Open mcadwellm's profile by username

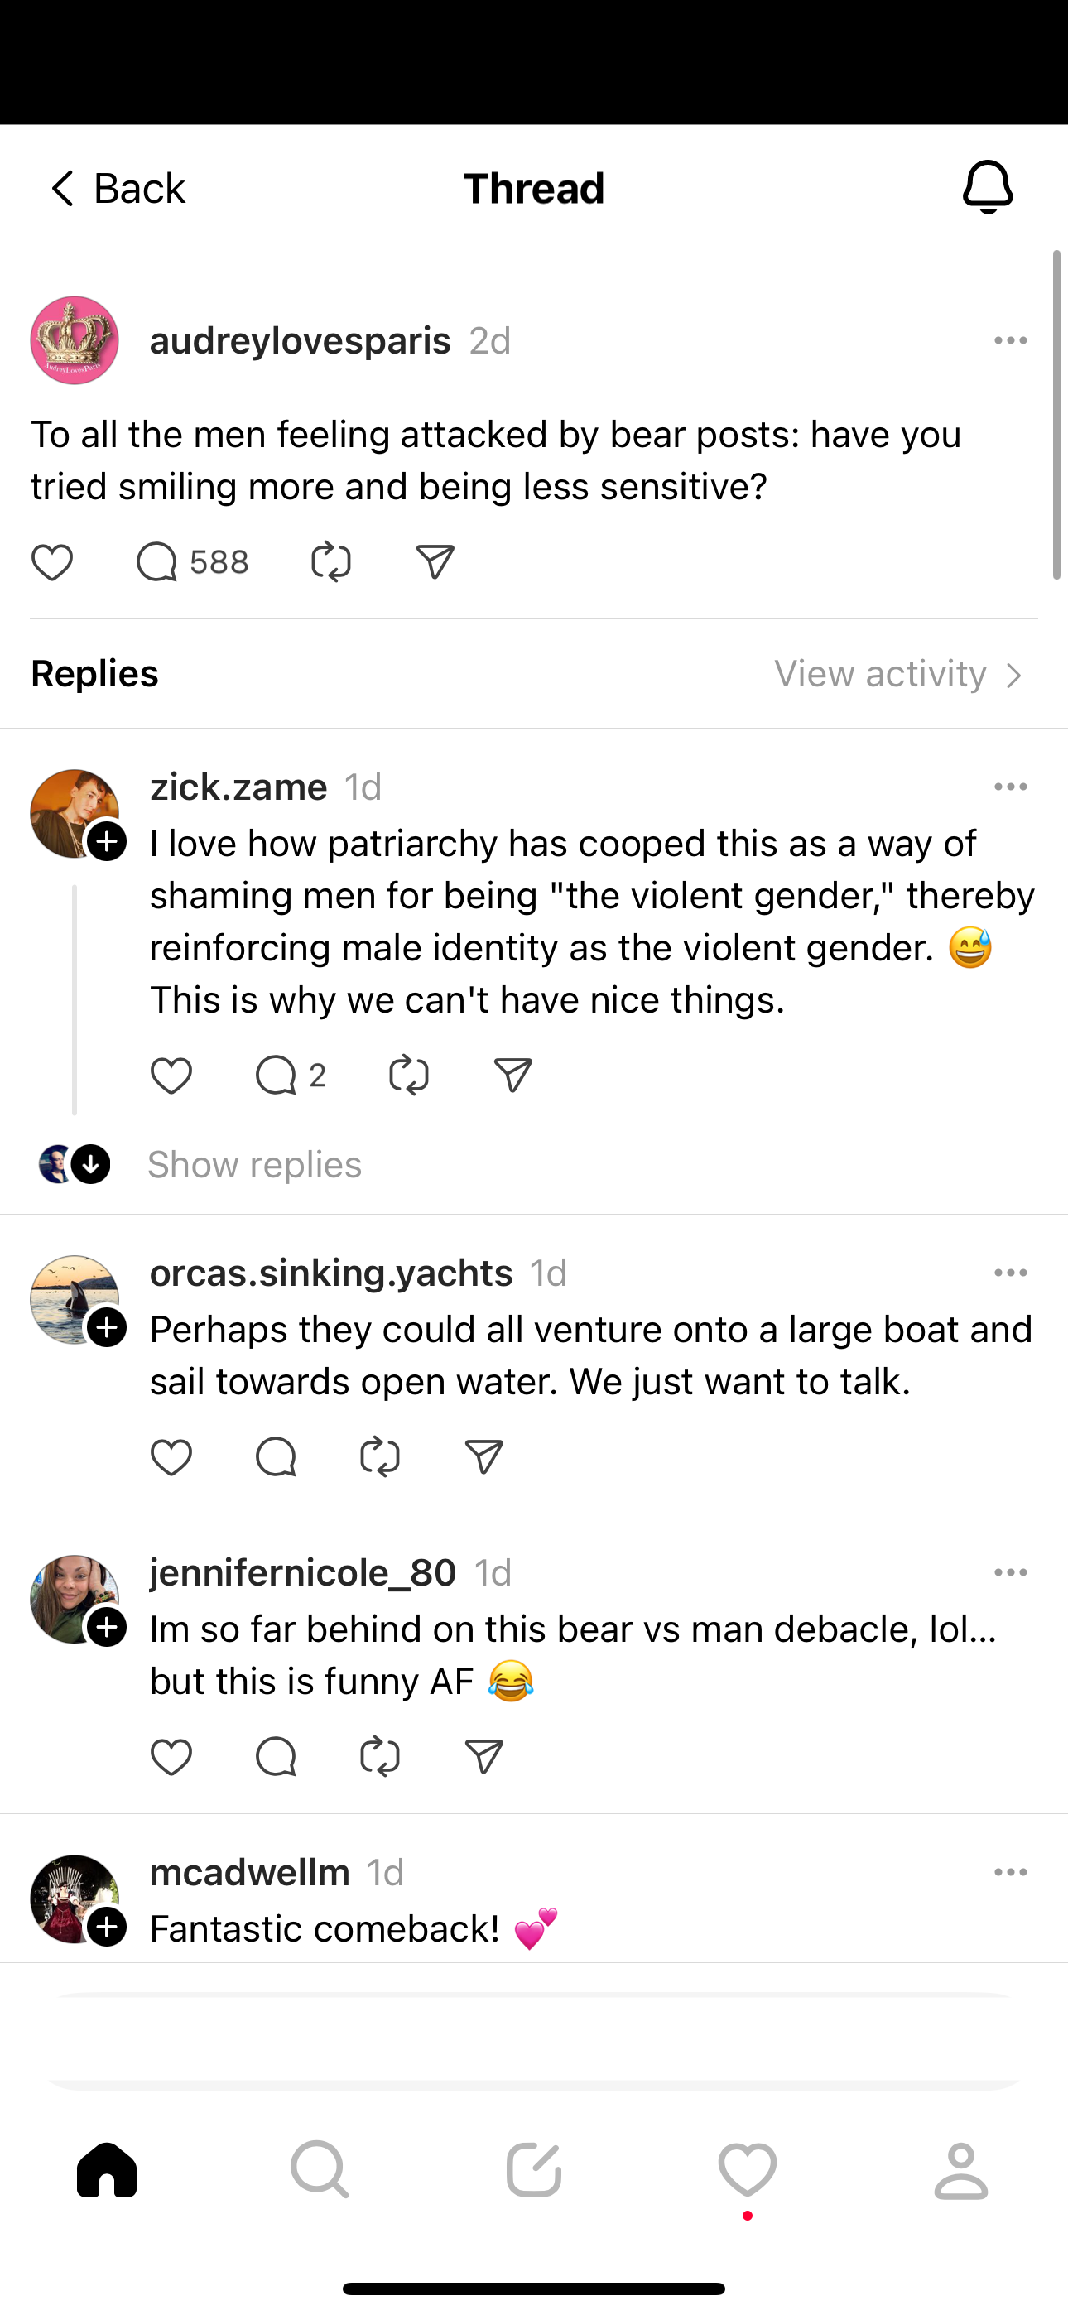point(249,1873)
